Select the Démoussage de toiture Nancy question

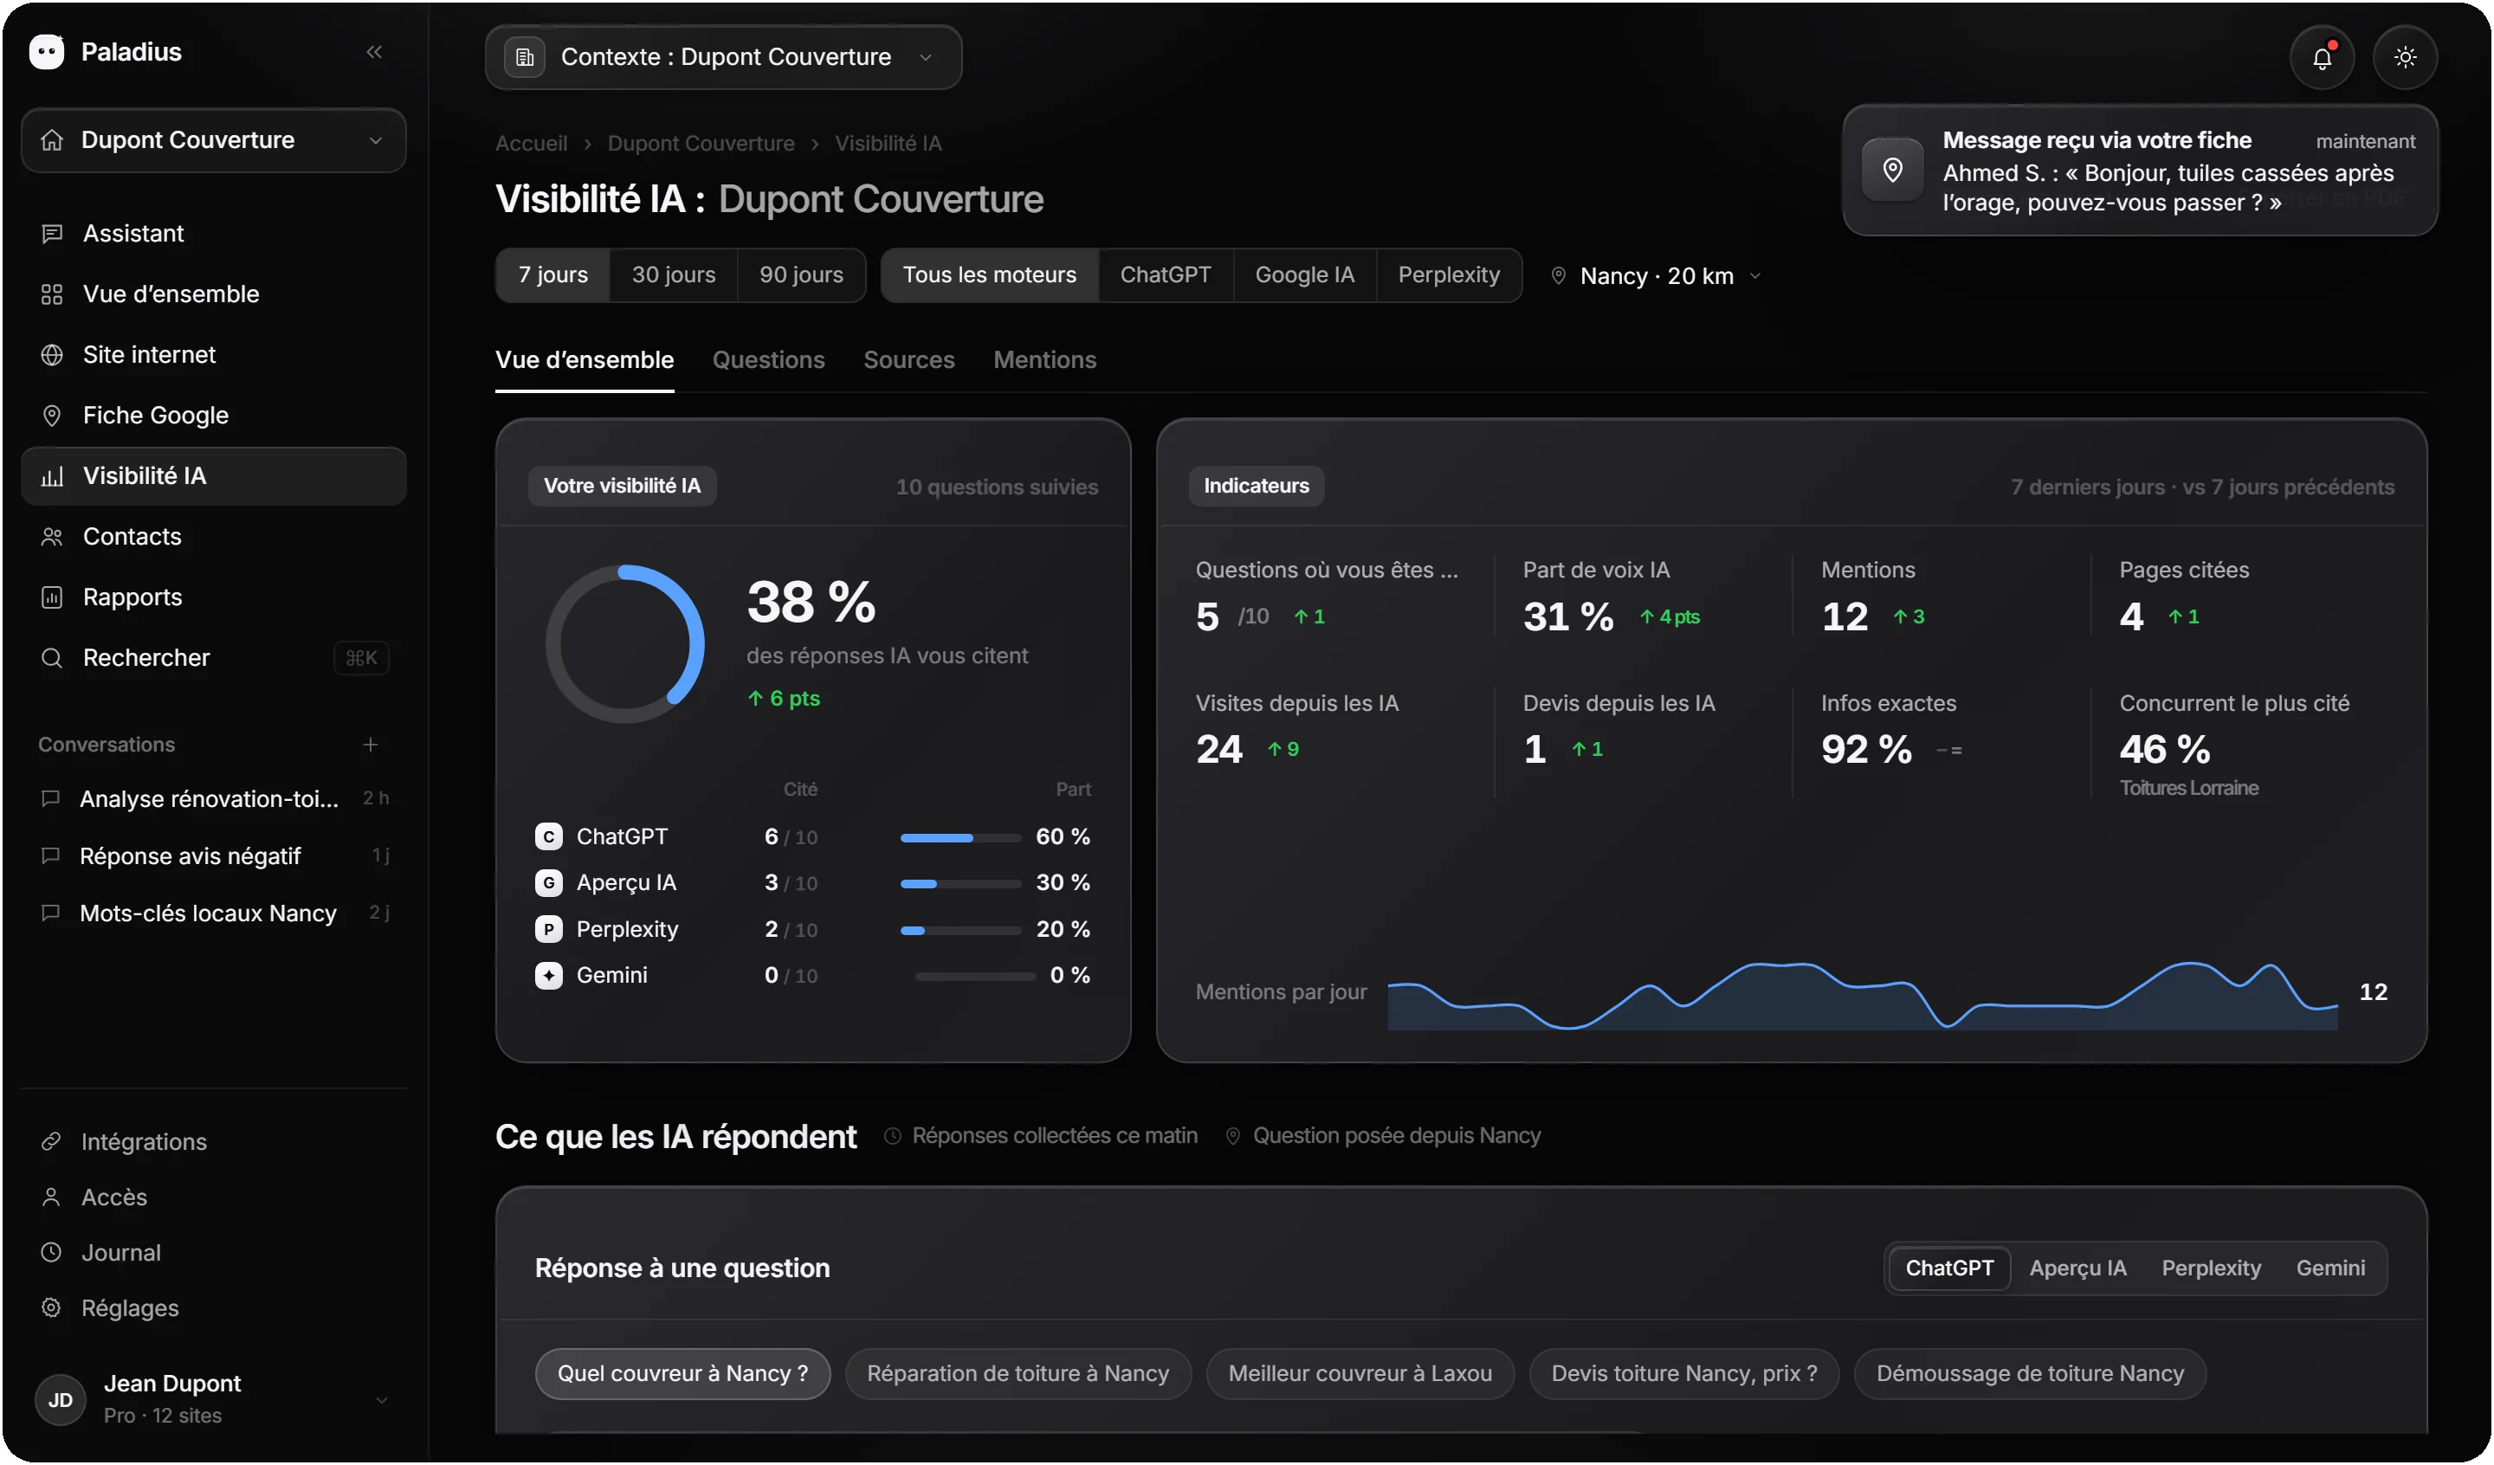click(x=2030, y=1374)
